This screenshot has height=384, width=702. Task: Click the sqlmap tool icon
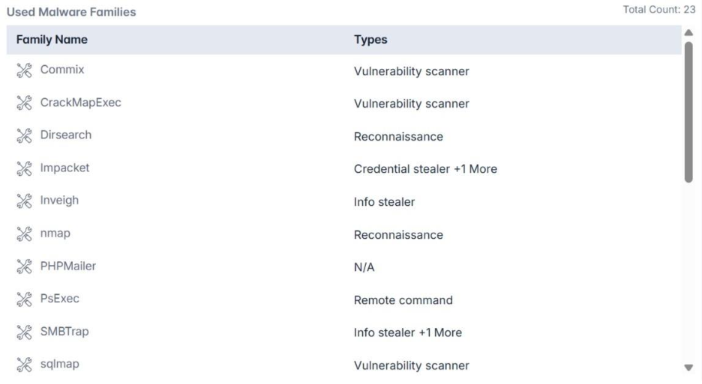25,365
